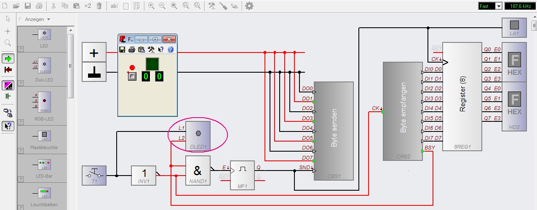Click the trash delete icon
537x210 pixels.
99,6
